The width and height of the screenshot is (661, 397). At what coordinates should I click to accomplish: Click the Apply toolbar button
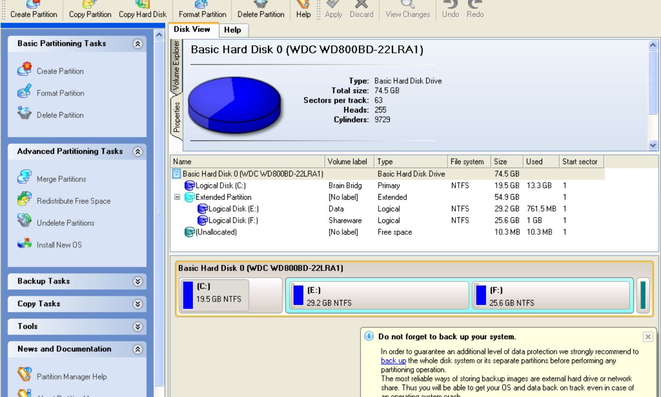click(334, 10)
